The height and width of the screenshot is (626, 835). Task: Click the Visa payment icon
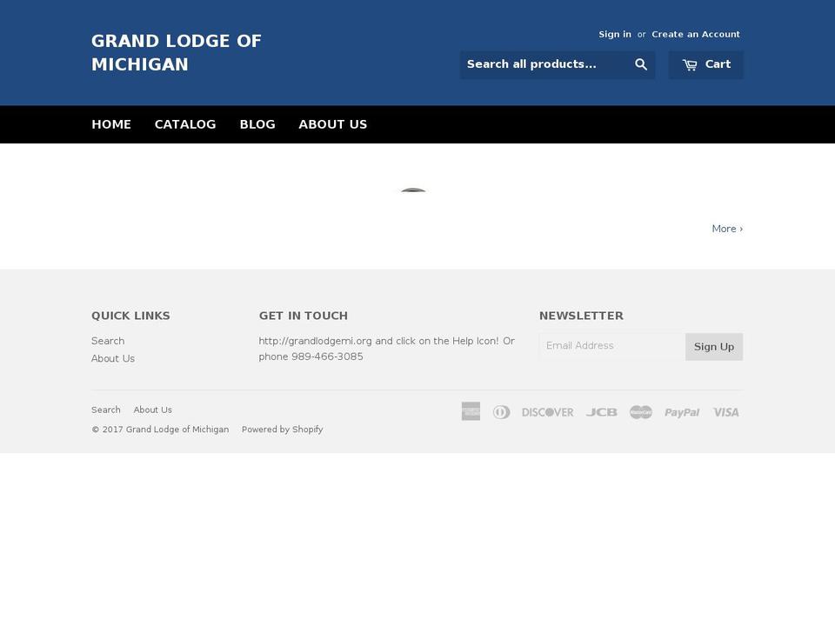(725, 412)
